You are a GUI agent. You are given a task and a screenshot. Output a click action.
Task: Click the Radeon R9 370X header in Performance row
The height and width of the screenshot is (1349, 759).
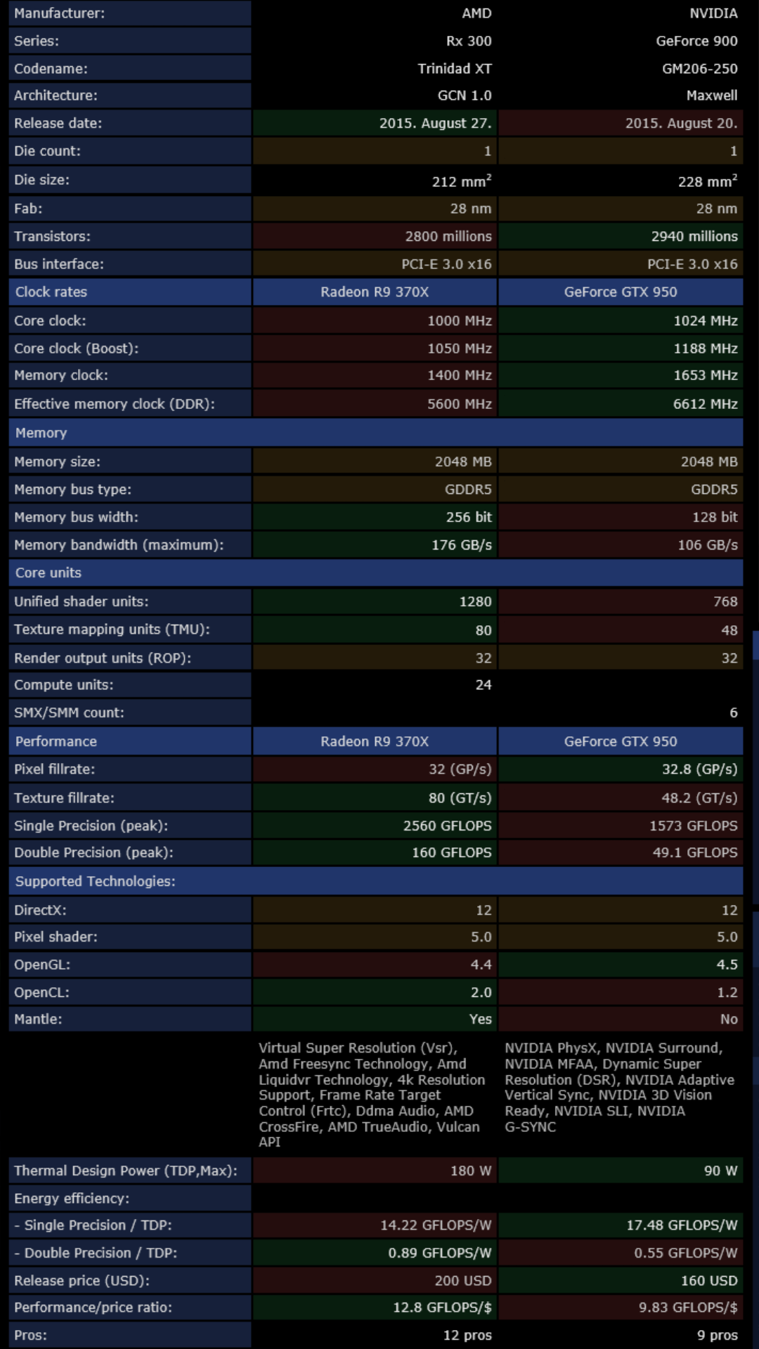(x=375, y=741)
